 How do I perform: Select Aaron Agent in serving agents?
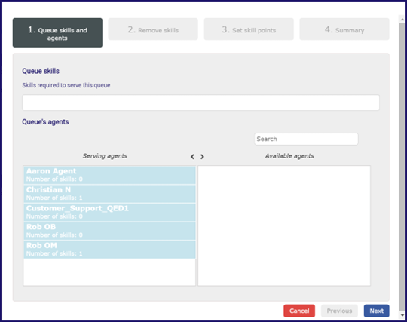pyautogui.click(x=109, y=175)
